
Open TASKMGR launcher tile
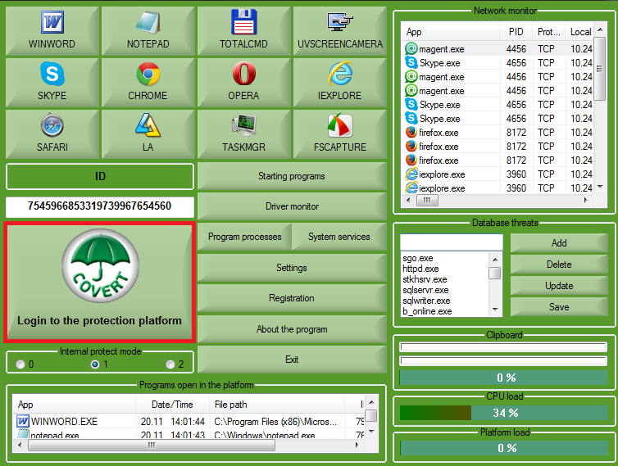tap(243, 133)
